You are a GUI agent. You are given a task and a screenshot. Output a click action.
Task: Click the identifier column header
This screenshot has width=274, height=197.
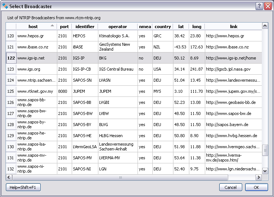pyautogui.click(x=85, y=27)
